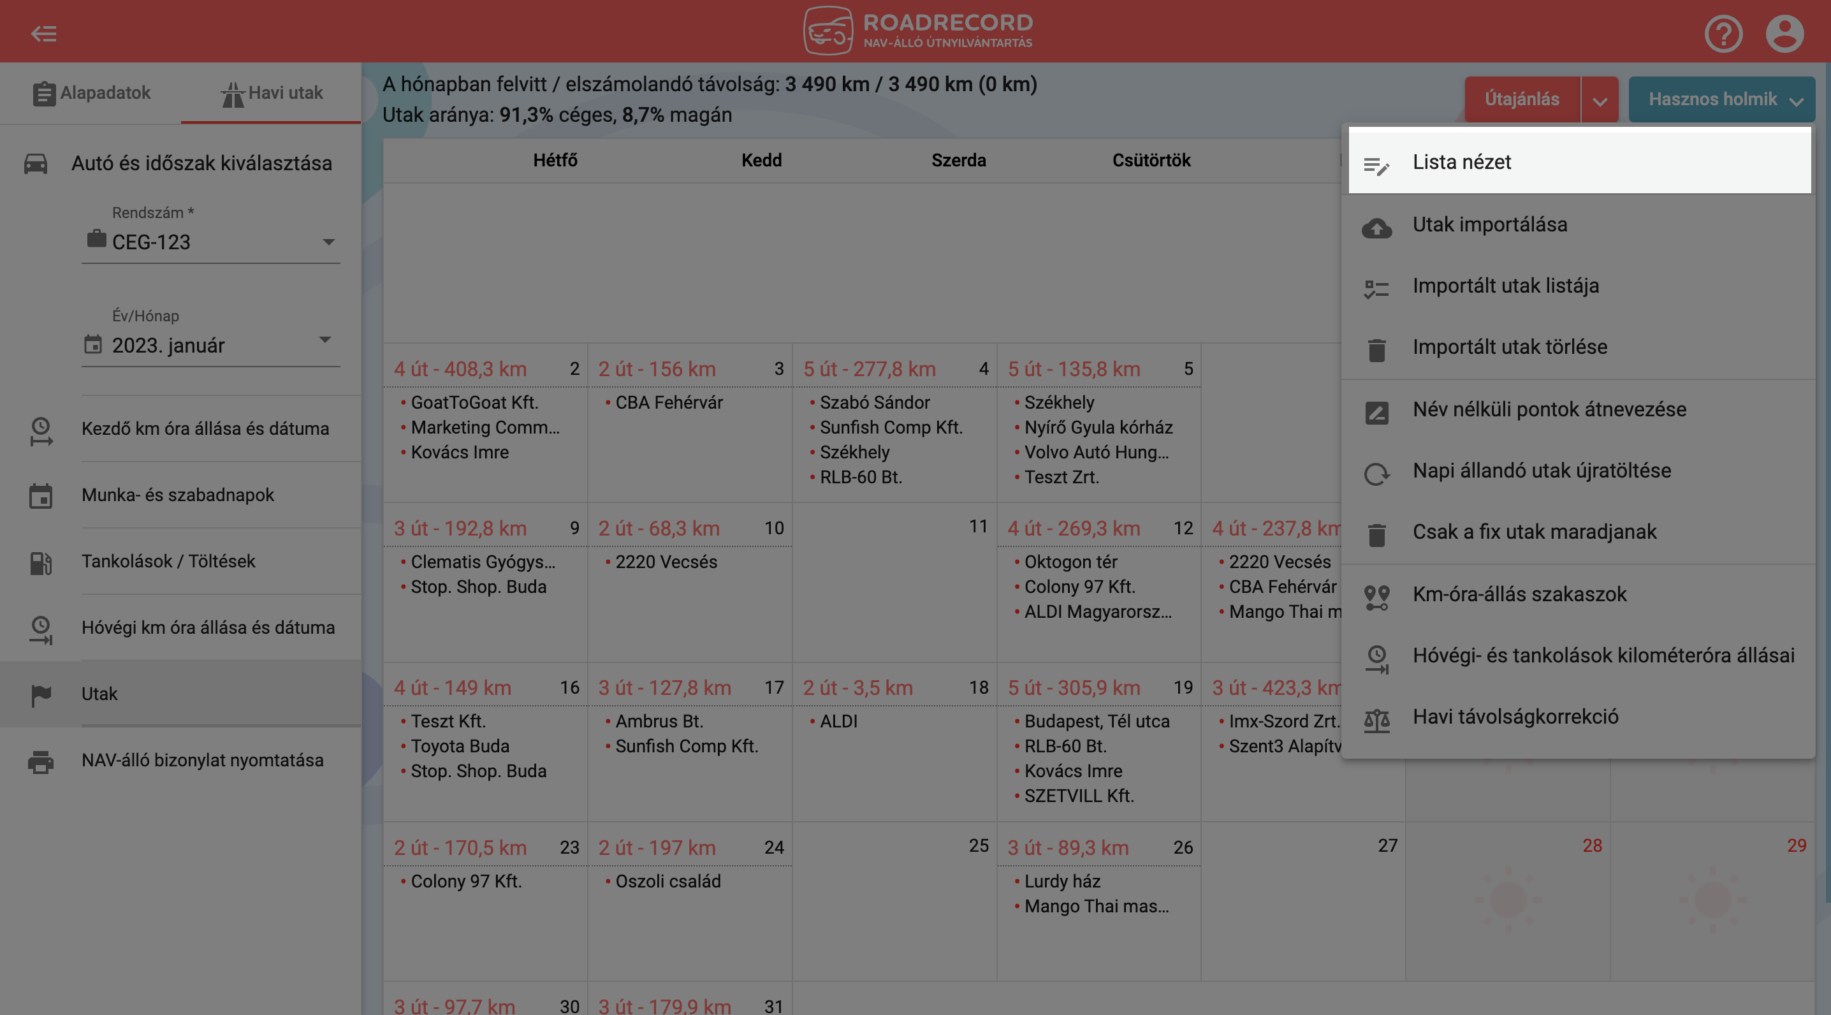Open the help question mark icon
The height and width of the screenshot is (1015, 1831).
(x=1723, y=33)
